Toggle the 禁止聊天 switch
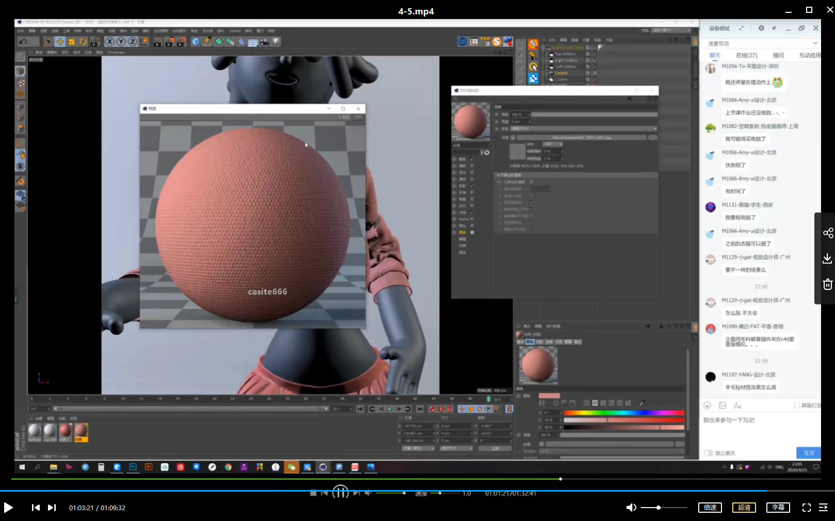 (709, 453)
